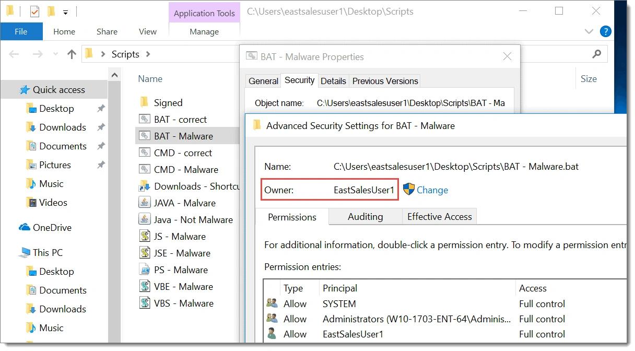Viewport: 635px width, 351px height.
Task: Select the JSE - Malware script icon
Action: coord(145,253)
